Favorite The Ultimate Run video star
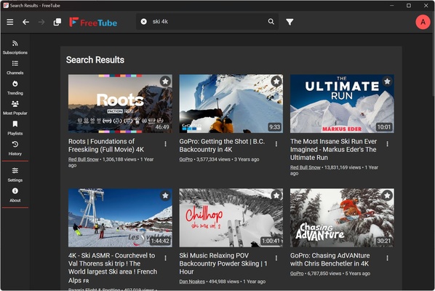The image size is (435, 291). click(x=387, y=81)
